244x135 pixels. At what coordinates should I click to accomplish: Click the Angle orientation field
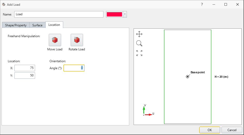click(x=74, y=68)
